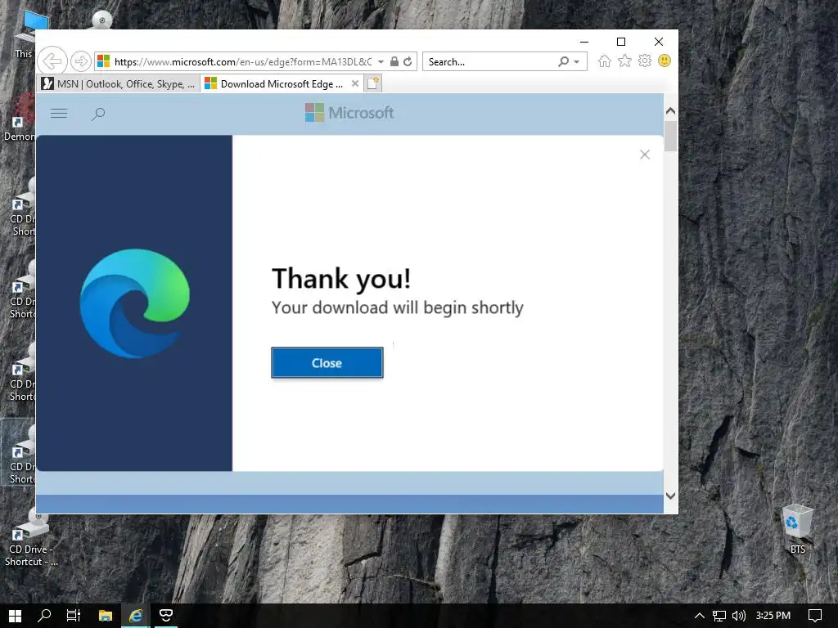The width and height of the screenshot is (838, 628).
Task: Click the browser Back arrow button
Action: [x=52, y=61]
